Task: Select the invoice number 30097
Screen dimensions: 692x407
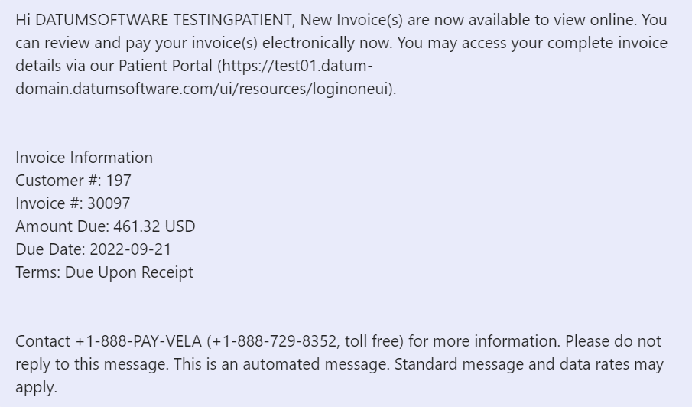Action: click(x=109, y=203)
